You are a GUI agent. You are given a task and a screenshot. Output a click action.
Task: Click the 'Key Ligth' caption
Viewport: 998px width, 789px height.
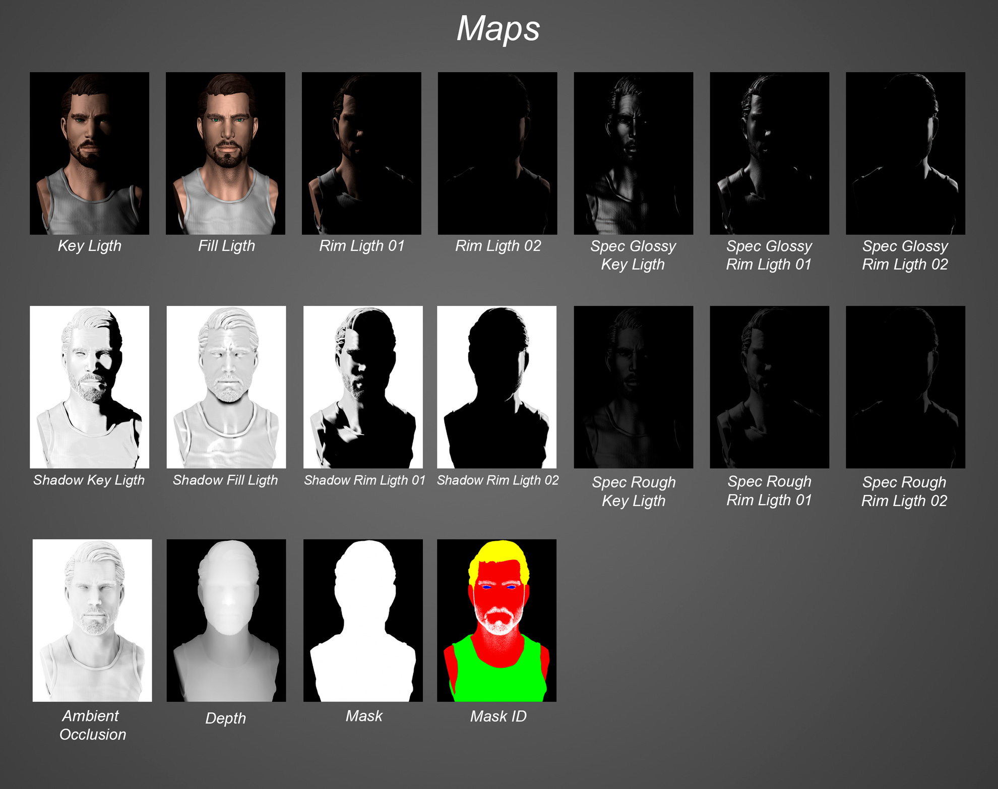pos(90,246)
